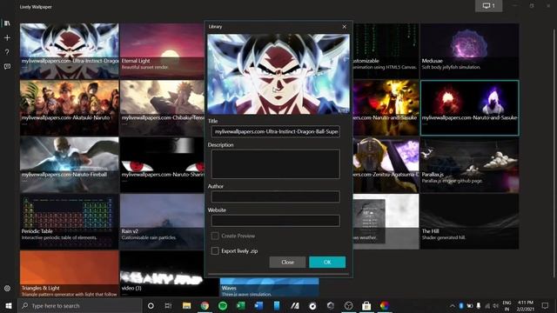Viewport: 557px width, 313px height.
Task: Select the Naruto-Fireball wallpaper tile
Action: point(70,164)
